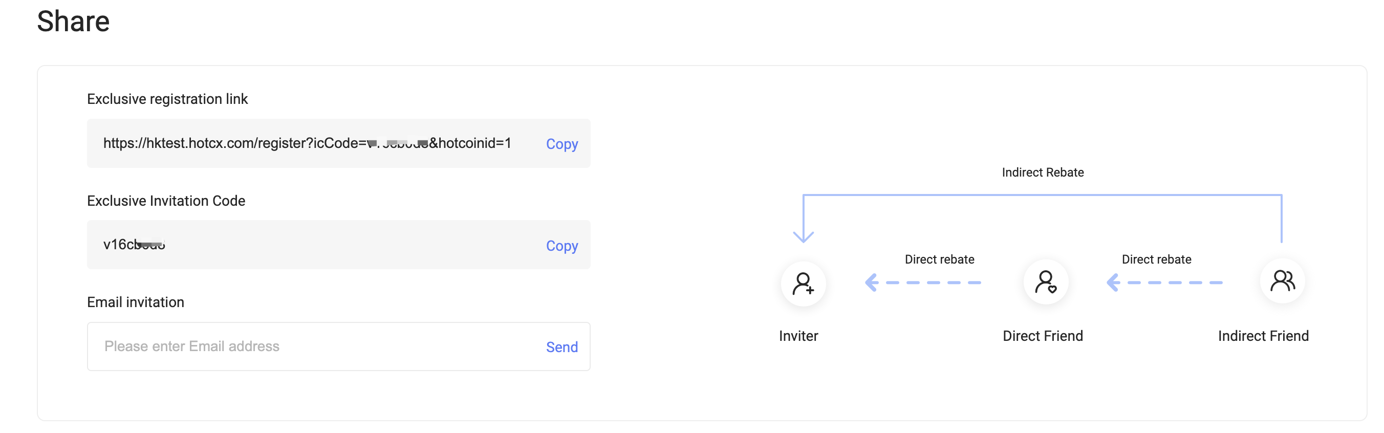Copy the exclusive registration link
This screenshot has width=1384, height=433.
[561, 144]
